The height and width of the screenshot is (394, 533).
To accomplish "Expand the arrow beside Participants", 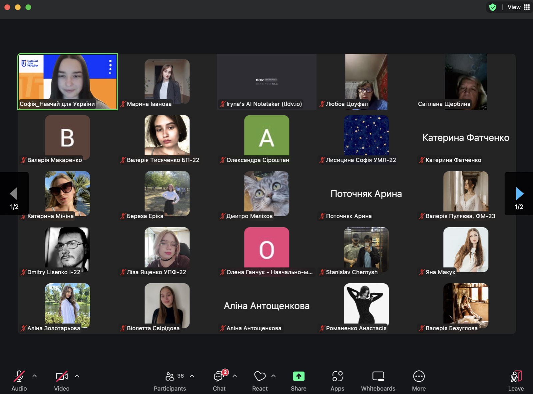I will click(192, 376).
